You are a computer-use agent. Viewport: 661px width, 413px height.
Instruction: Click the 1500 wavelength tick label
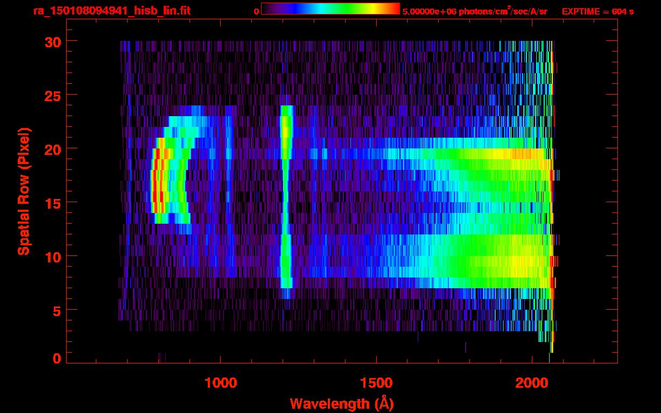click(376, 382)
